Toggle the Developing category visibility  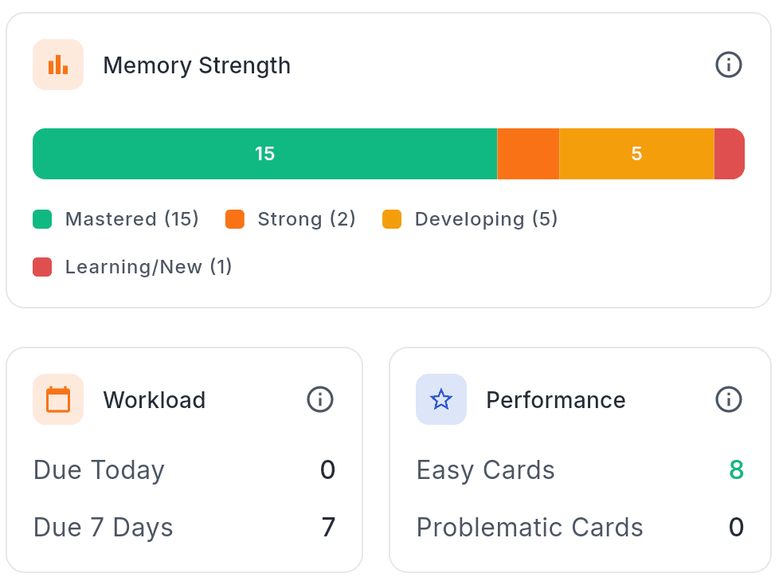pos(470,218)
